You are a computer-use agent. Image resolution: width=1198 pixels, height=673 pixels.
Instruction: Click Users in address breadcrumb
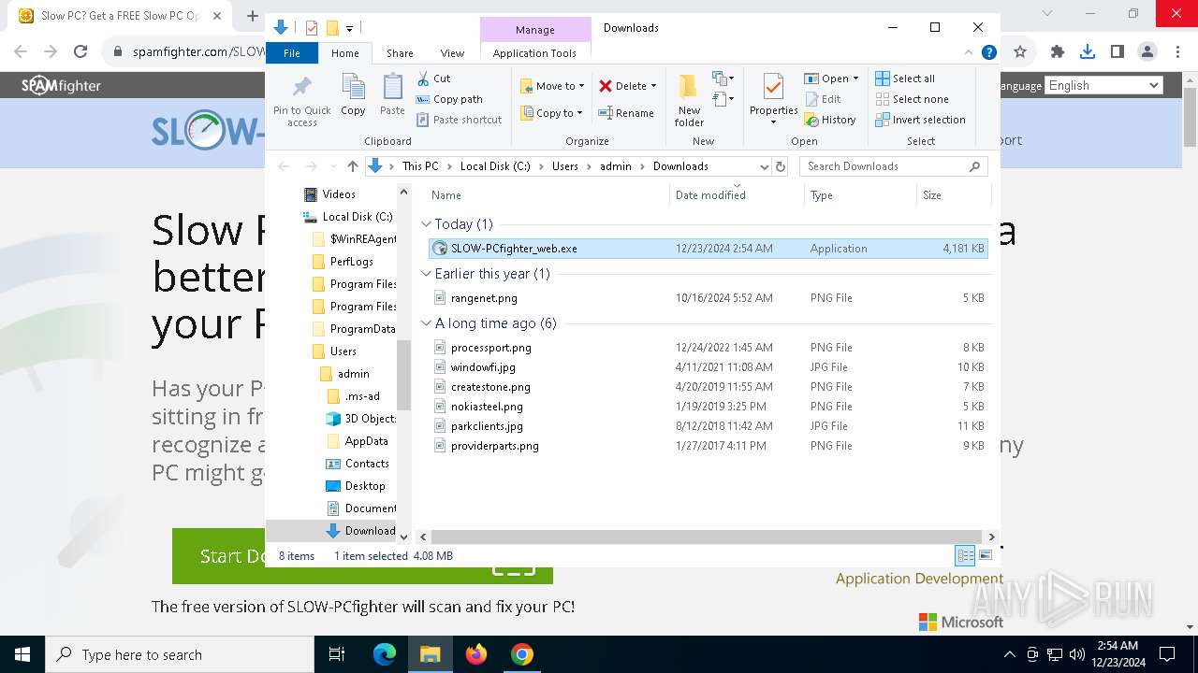(x=564, y=166)
